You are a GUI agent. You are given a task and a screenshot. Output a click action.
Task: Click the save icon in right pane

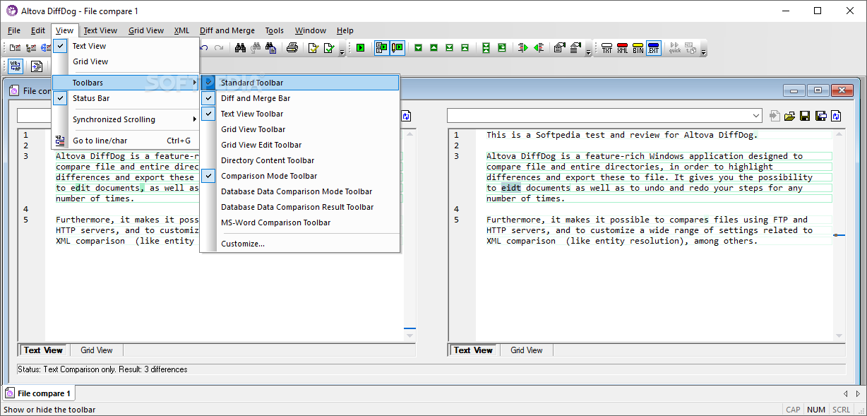806,115
